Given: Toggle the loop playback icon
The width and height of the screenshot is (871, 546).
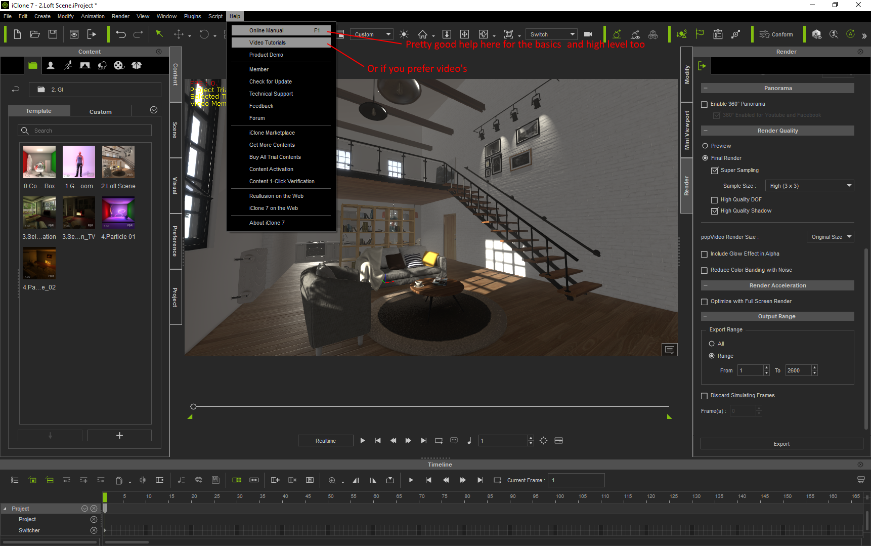Looking at the screenshot, I should click(439, 441).
